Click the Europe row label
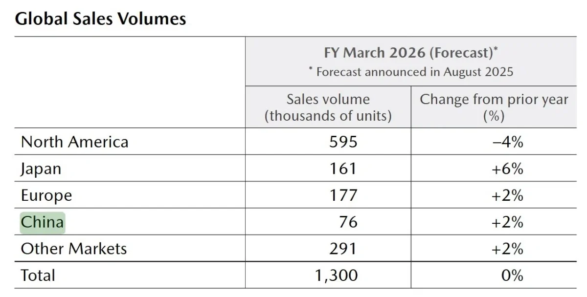Viewport: 587px width, 297px height. pos(46,195)
